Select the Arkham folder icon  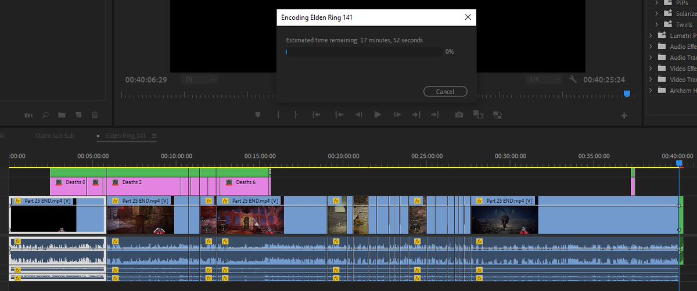[662, 91]
